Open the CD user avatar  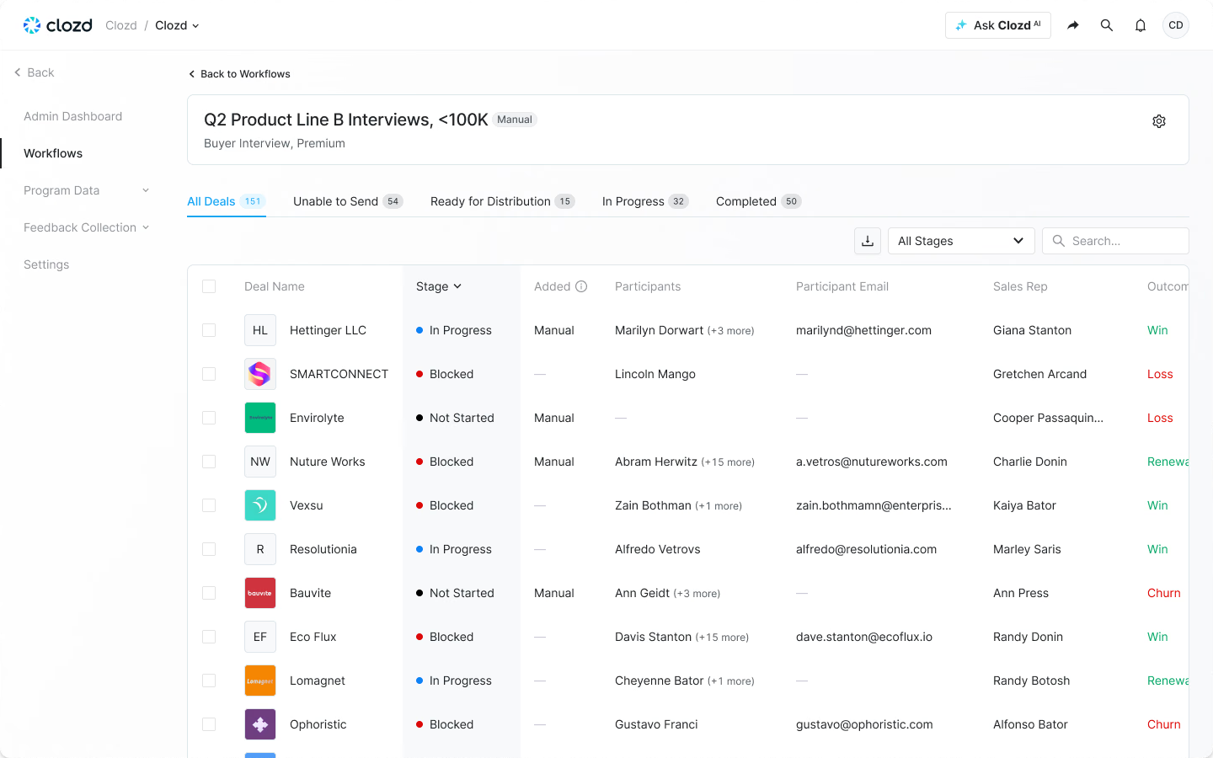coord(1176,25)
